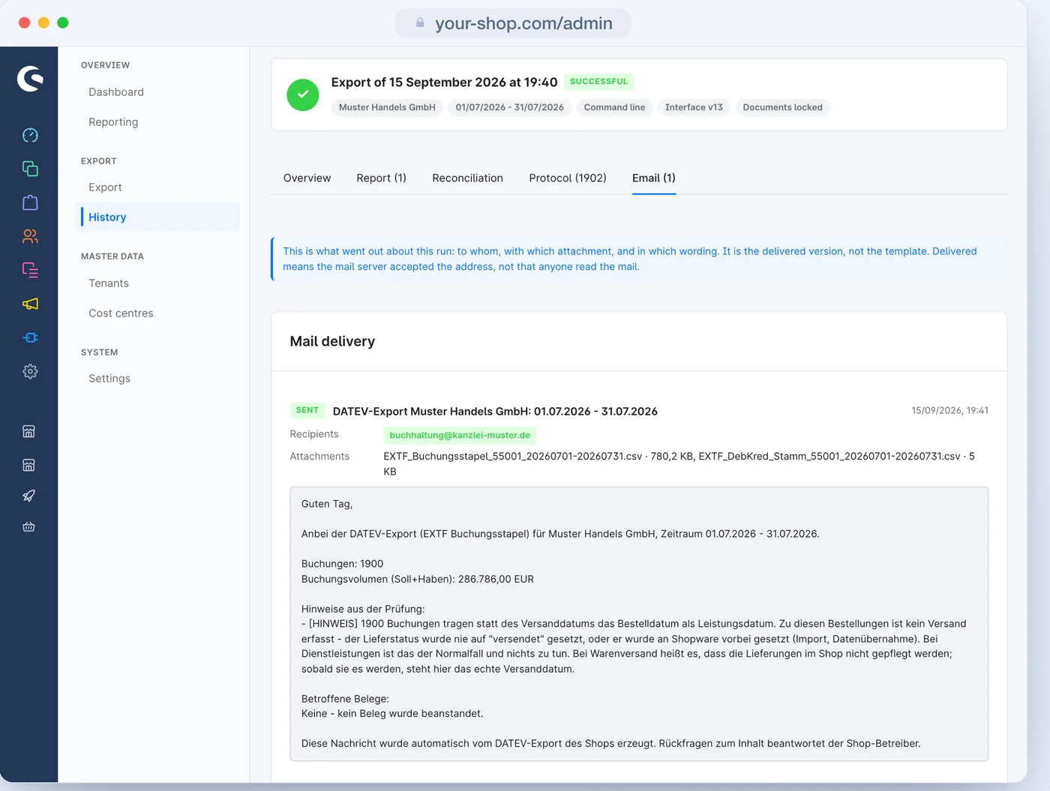The width and height of the screenshot is (1050, 791).
Task: Click the Documents locked tag
Action: click(782, 107)
